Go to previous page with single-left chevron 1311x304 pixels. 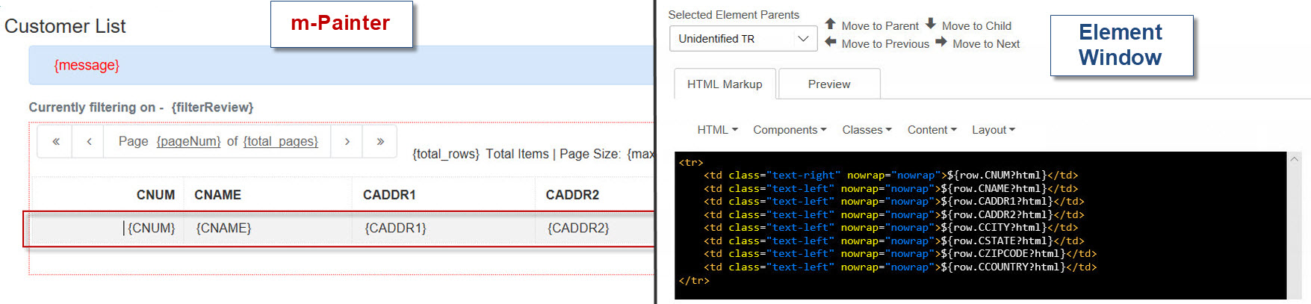point(89,141)
